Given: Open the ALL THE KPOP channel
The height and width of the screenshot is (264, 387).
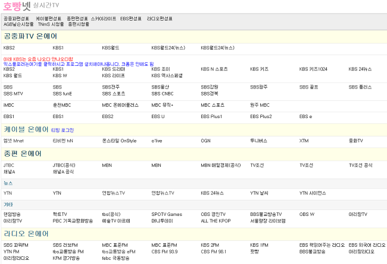Looking at the screenshot, I should [x=216, y=221].
